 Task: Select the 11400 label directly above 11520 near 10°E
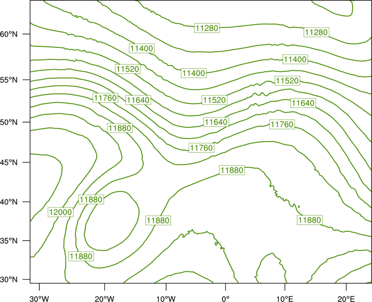pyautogui.click(x=295, y=59)
